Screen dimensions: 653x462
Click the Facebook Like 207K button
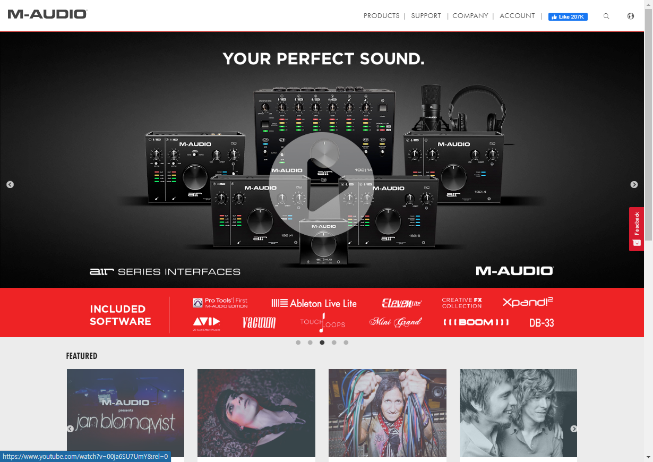[x=568, y=16]
